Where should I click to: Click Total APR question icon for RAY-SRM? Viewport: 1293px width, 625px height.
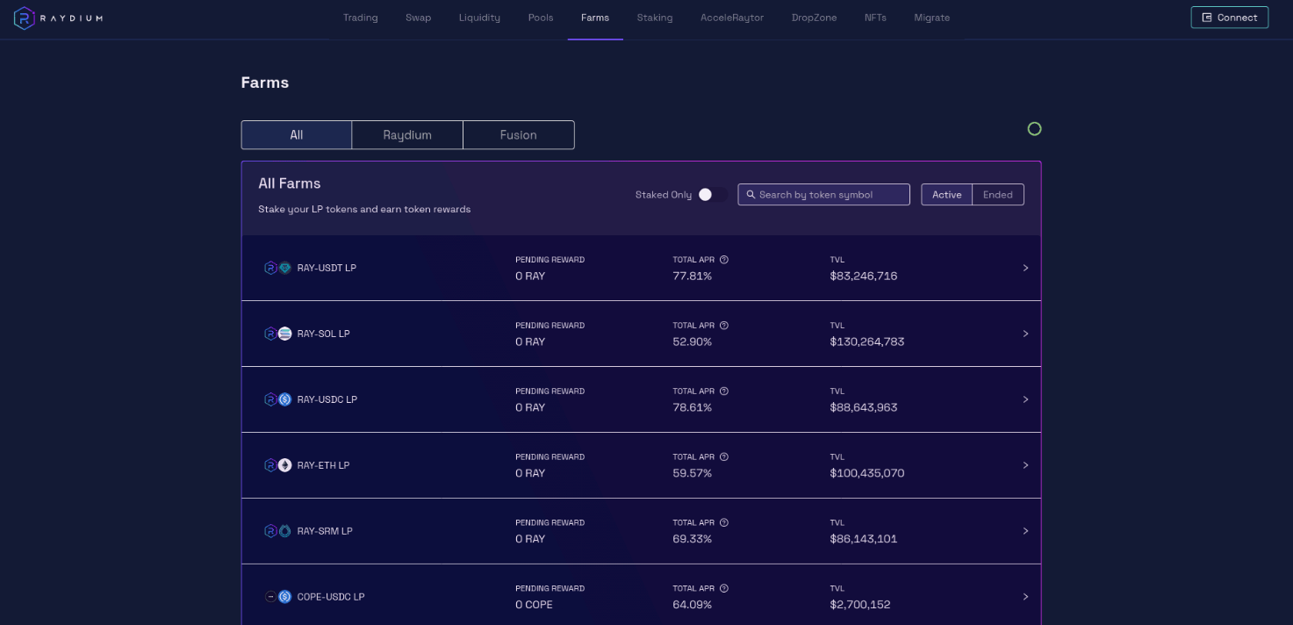(724, 523)
